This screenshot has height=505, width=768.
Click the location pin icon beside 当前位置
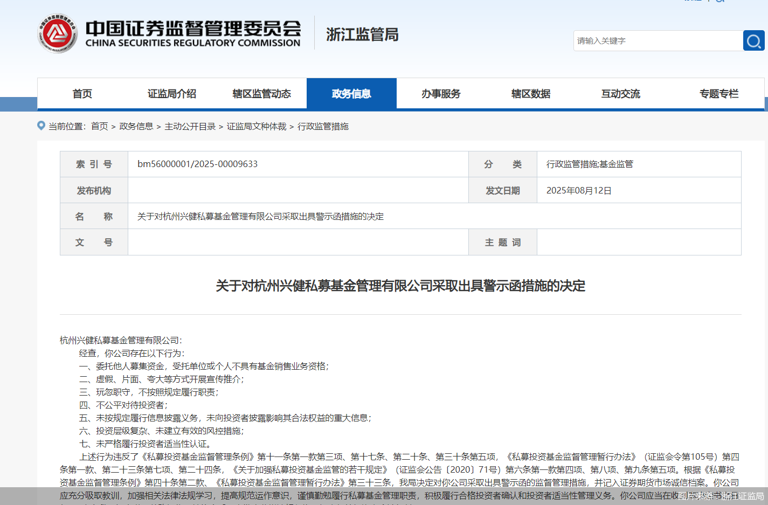tap(41, 126)
